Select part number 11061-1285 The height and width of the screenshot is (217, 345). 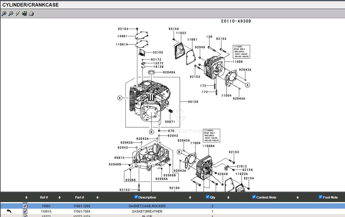(82, 206)
